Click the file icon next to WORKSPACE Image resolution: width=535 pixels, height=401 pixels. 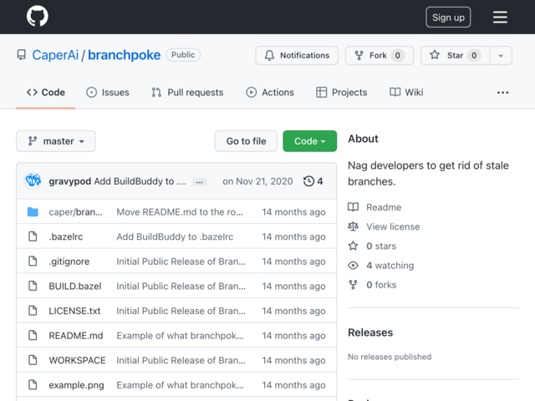(x=33, y=360)
